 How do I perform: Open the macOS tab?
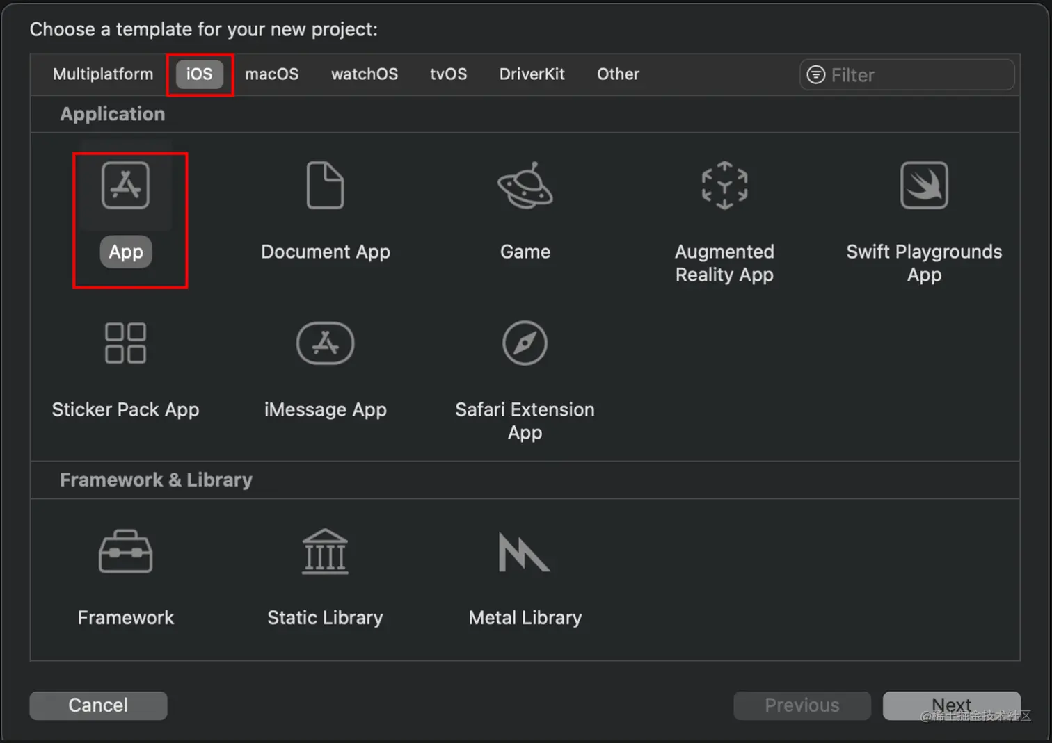pos(271,74)
